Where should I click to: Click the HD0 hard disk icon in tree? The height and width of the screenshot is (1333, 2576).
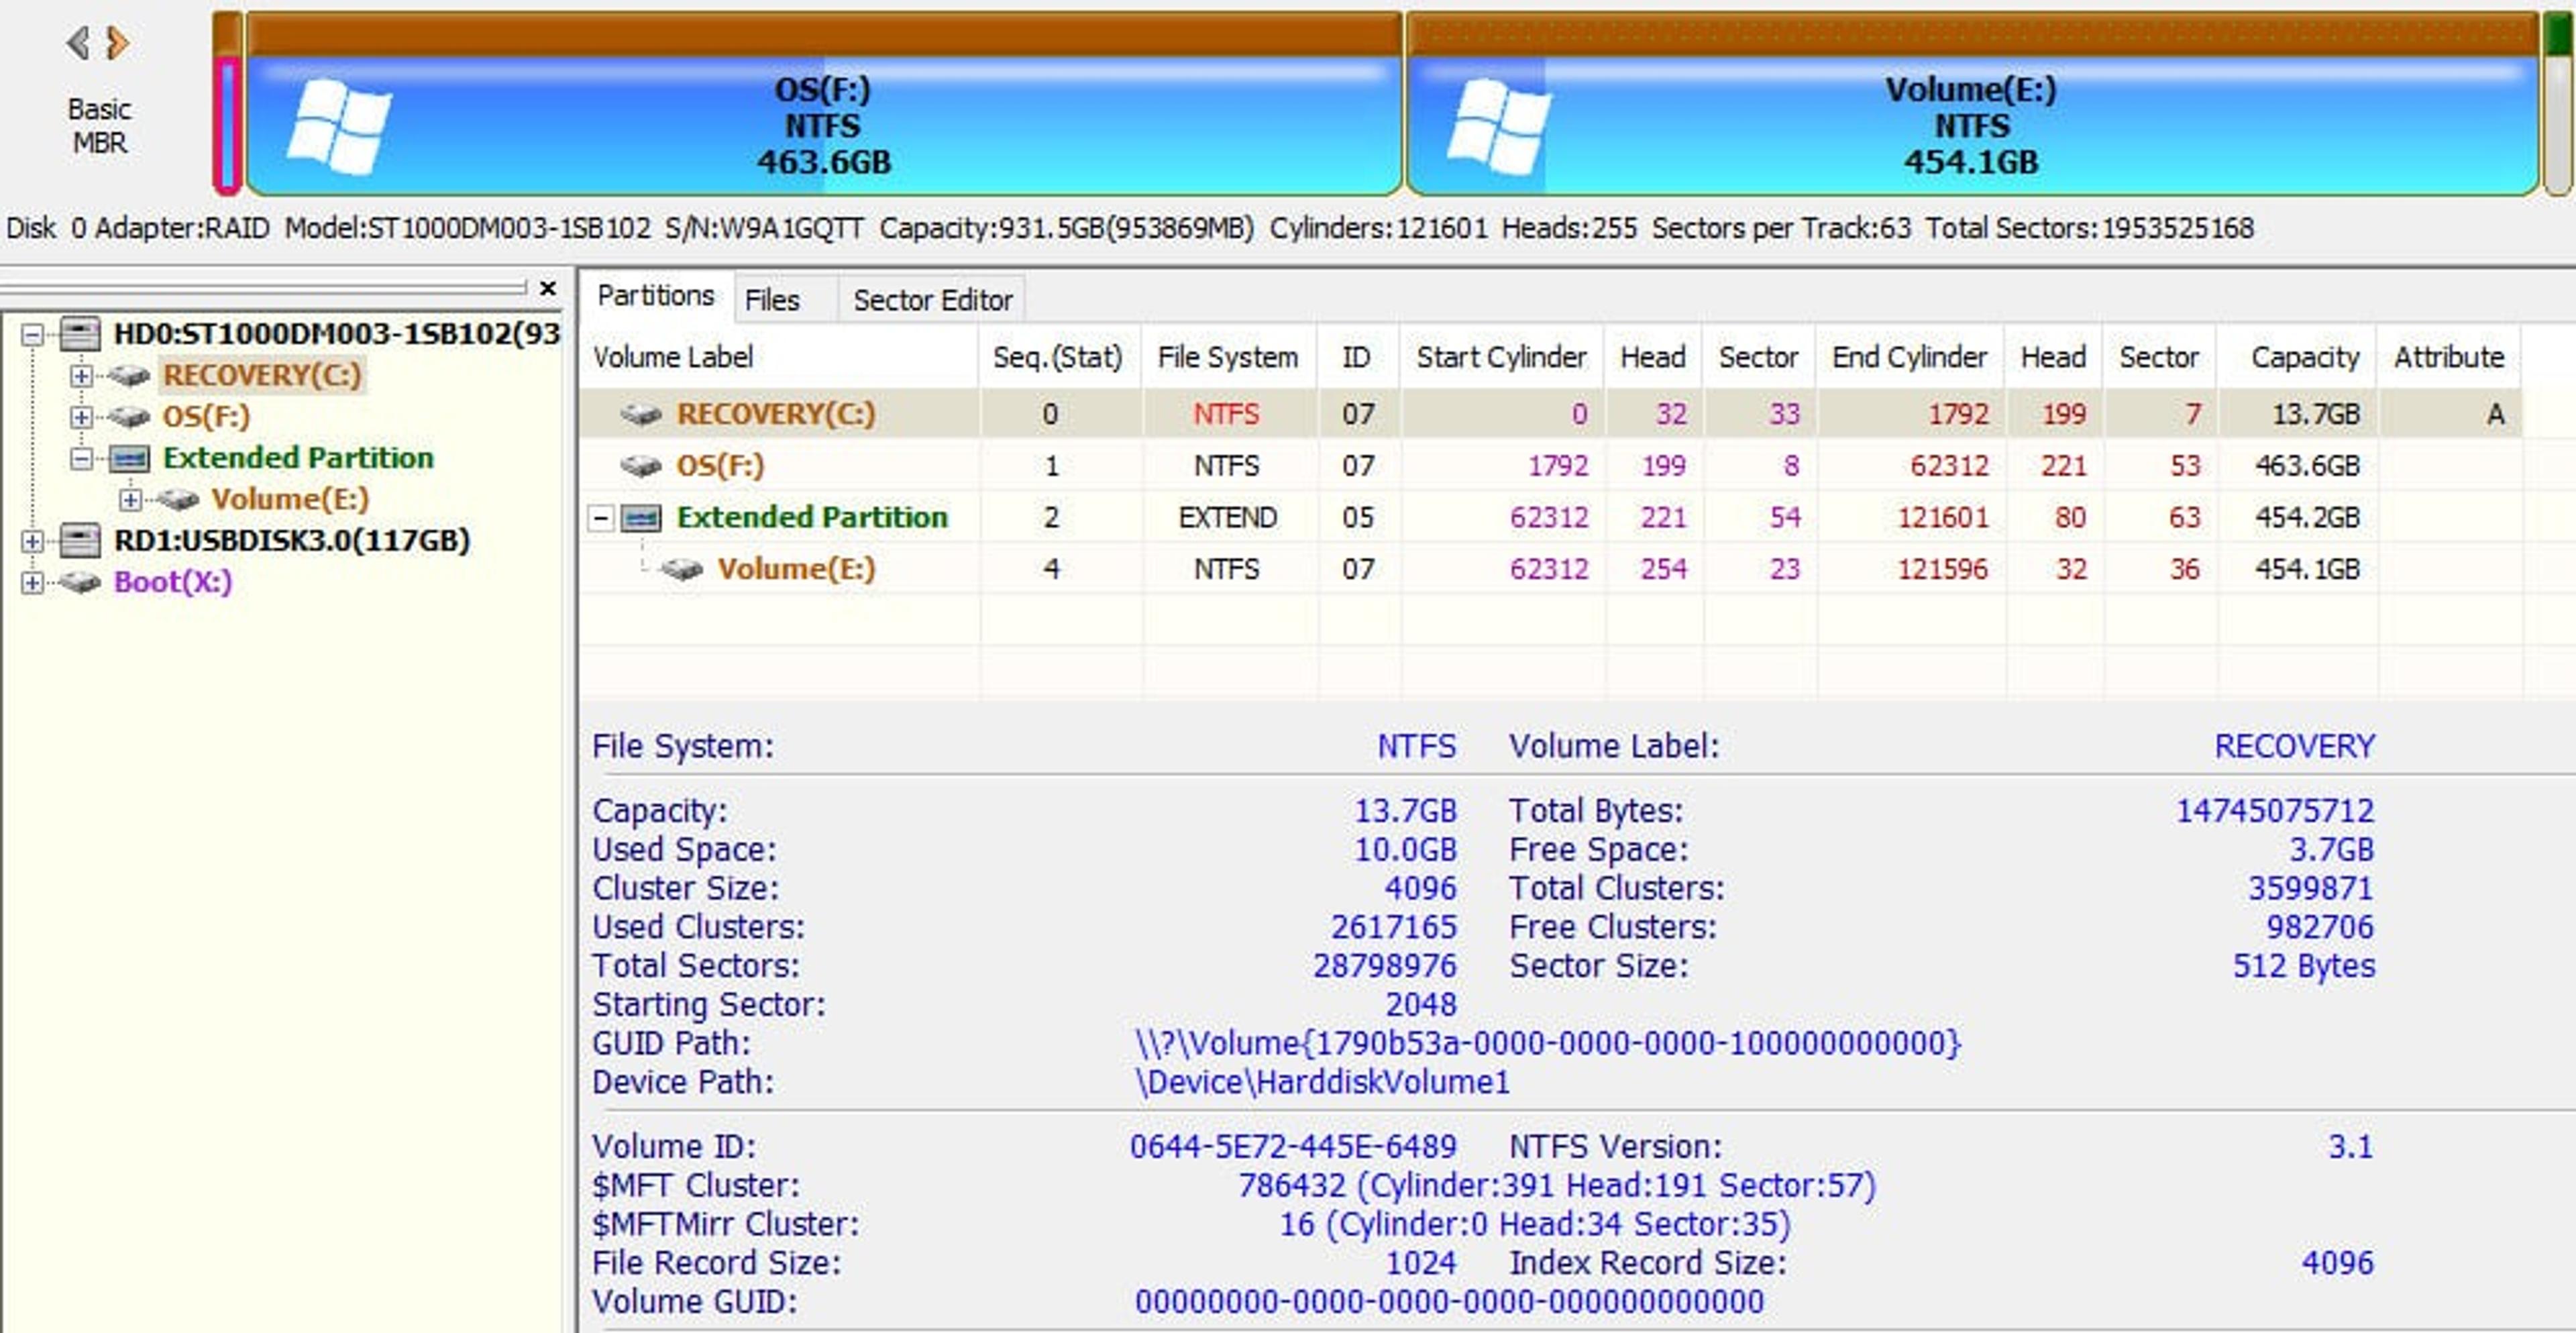click(x=80, y=333)
